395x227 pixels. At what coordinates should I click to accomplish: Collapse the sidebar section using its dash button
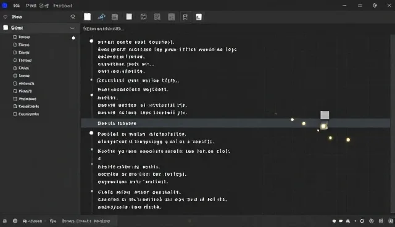click(x=72, y=28)
